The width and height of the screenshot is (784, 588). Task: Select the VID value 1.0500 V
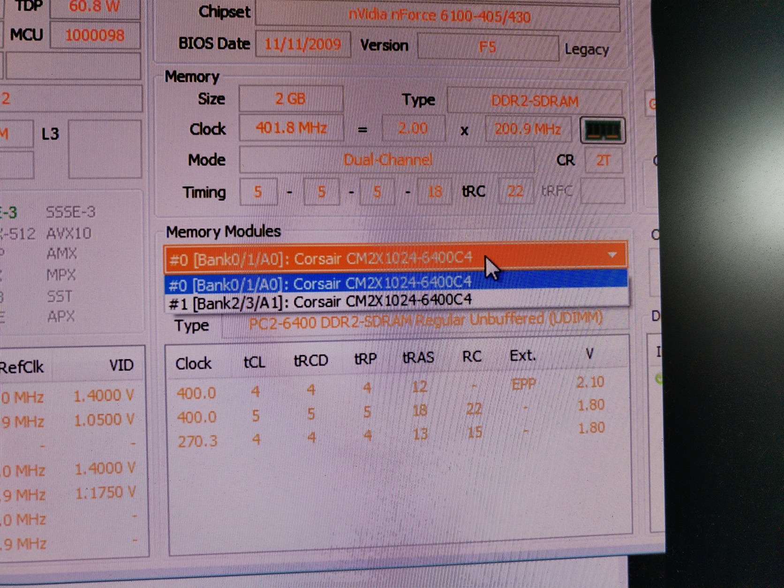pyautogui.click(x=104, y=420)
